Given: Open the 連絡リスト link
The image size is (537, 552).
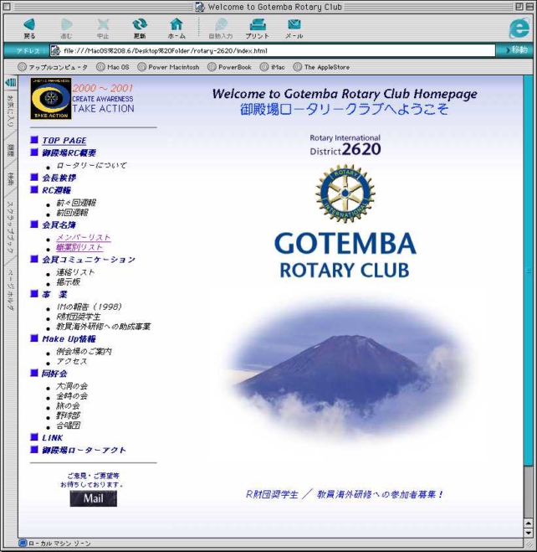Looking at the screenshot, I should (75, 272).
